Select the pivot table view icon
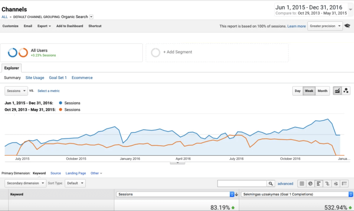 point(344,183)
